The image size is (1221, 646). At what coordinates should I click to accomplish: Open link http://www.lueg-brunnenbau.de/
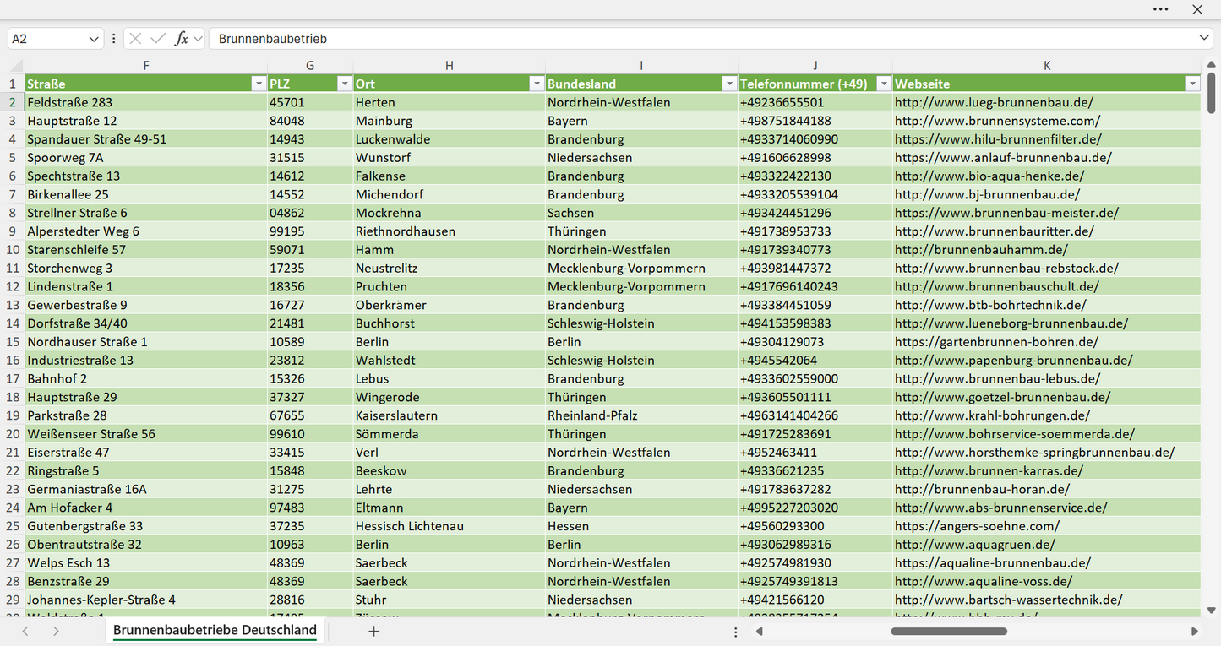point(994,102)
